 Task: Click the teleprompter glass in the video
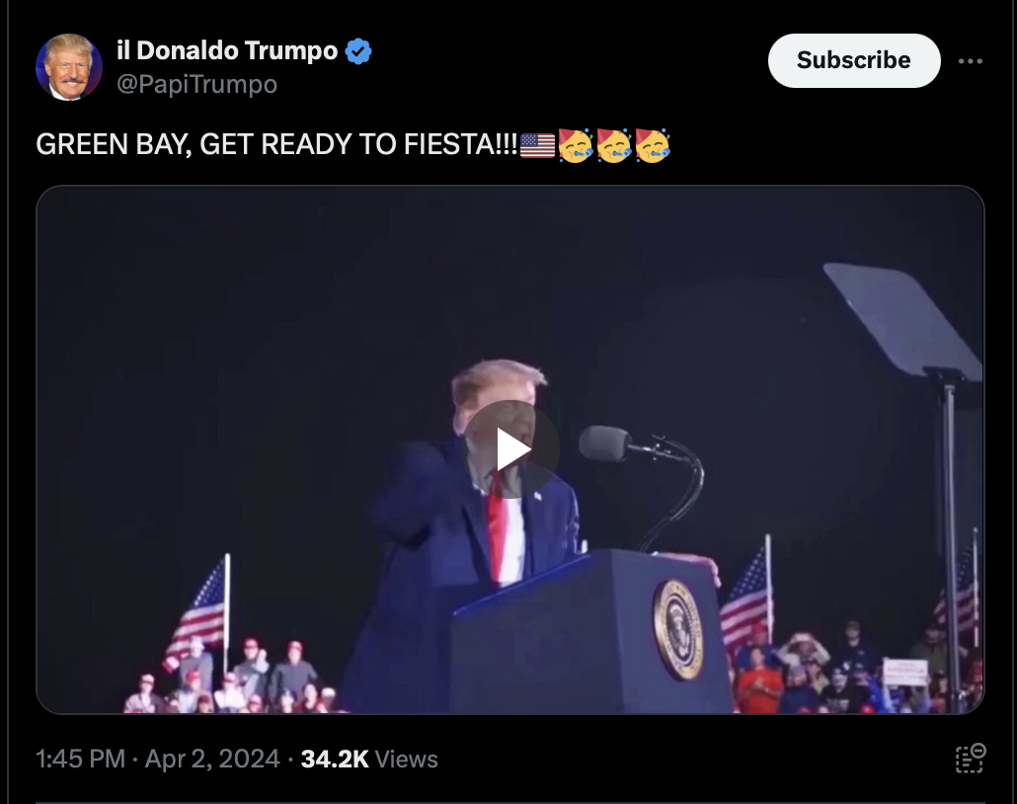[903, 318]
